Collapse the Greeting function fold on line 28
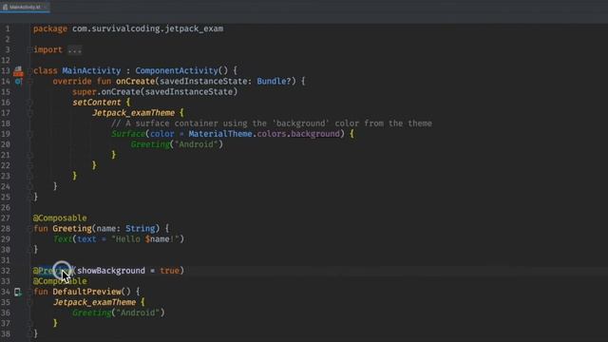608x342 pixels. [29, 229]
